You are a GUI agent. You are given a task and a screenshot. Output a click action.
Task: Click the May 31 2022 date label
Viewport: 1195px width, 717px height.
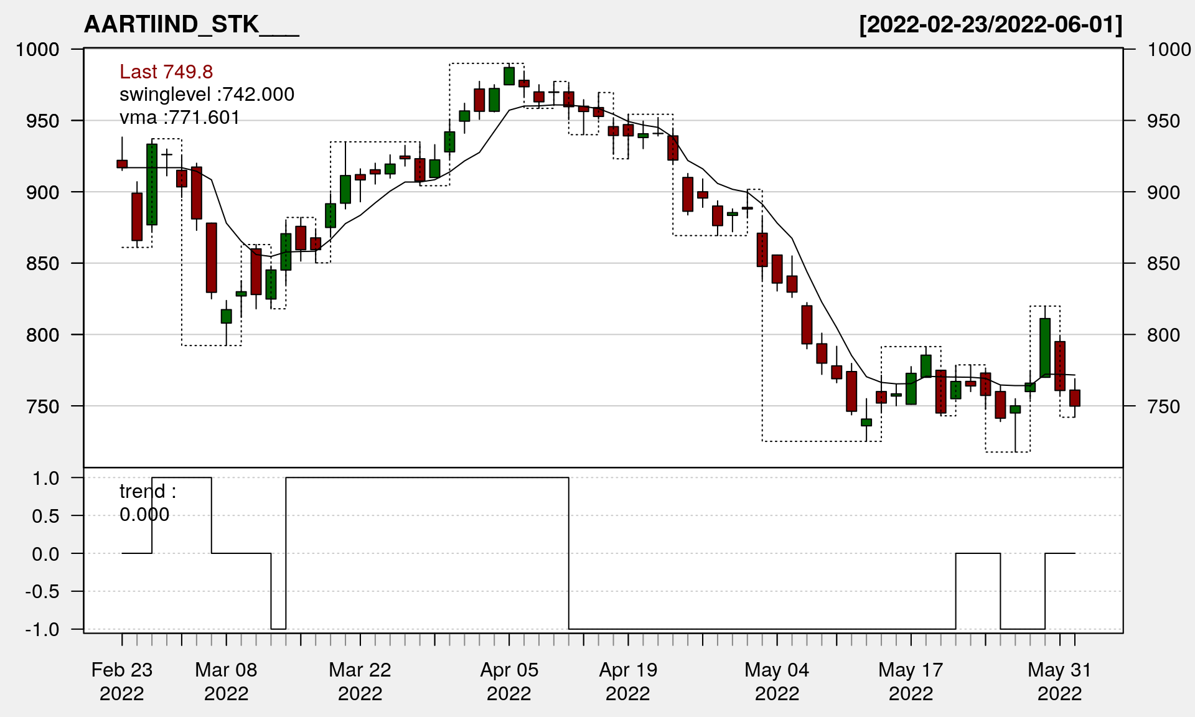[x=1059, y=681]
